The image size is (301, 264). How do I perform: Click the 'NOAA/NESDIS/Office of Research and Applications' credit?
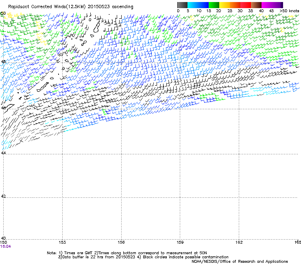tap(240, 262)
